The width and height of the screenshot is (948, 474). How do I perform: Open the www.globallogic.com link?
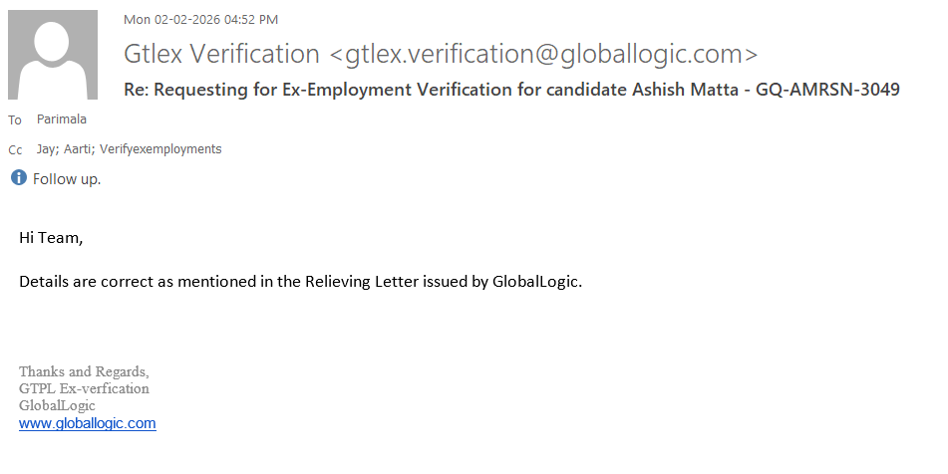tap(88, 422)
